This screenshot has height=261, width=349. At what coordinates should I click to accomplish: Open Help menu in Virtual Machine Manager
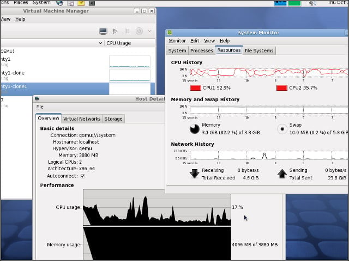coord(20,20)
